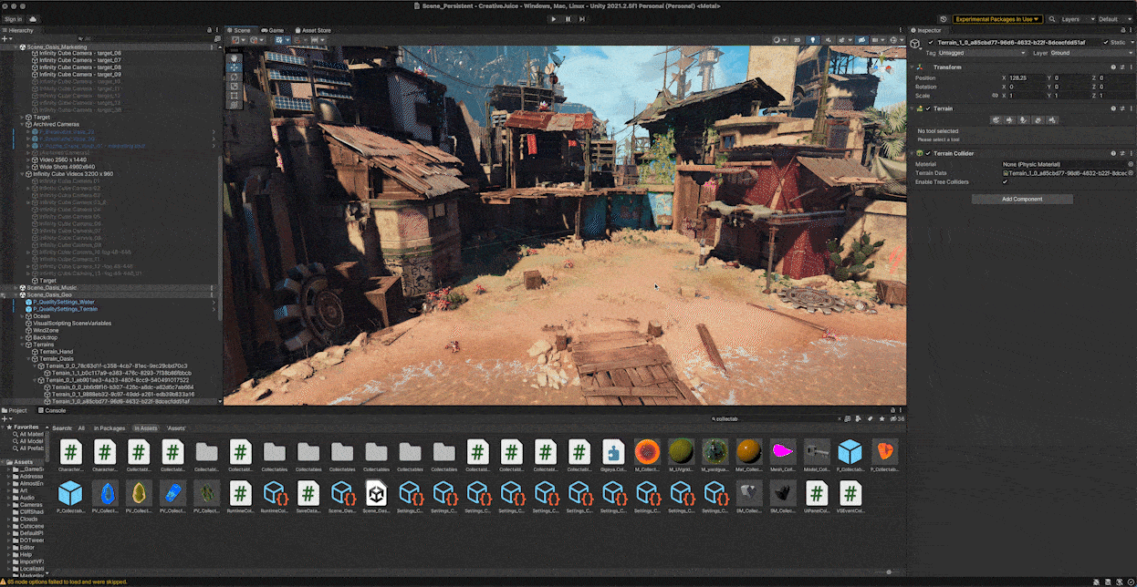Viewport: 1137px width, 587px height.
Task: Toggle scene lighting bulb icon
Action: point(813,40)
